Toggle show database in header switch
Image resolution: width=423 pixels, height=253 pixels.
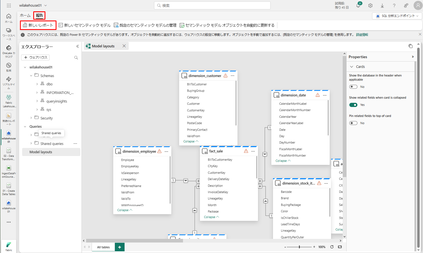click(x=353, y=87)
